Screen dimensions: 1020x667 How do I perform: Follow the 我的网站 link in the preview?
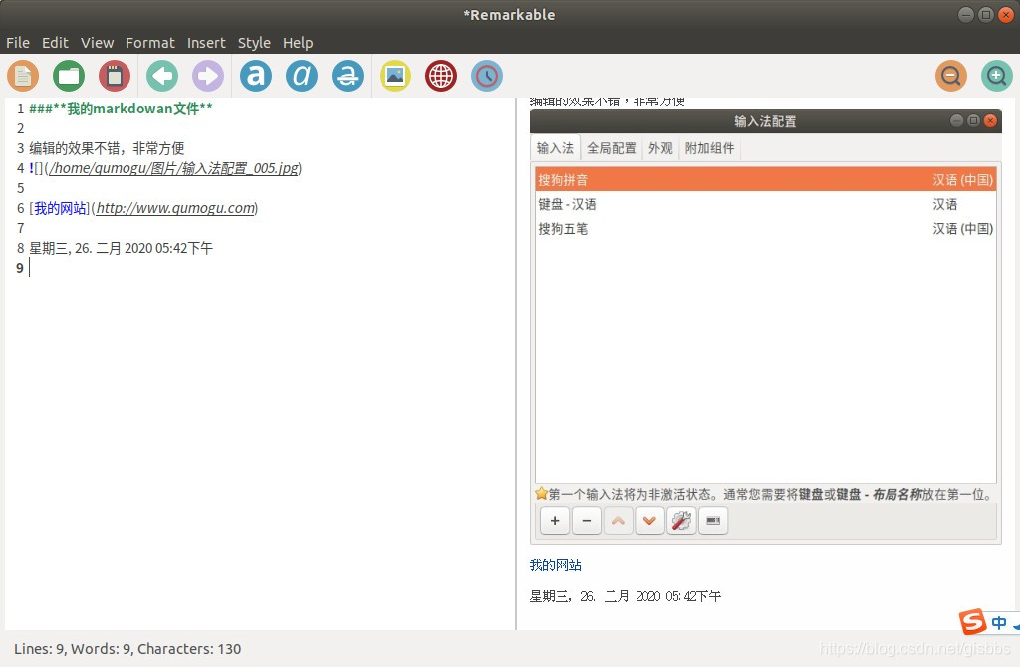click(555, 565)
